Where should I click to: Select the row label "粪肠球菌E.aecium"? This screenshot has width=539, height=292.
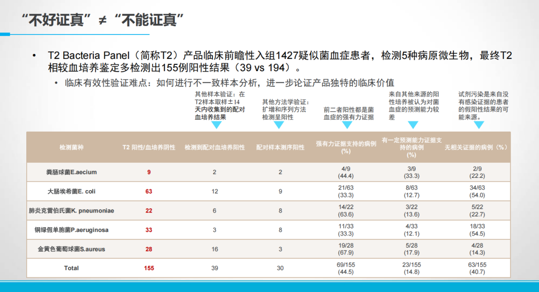pos(72,172)
